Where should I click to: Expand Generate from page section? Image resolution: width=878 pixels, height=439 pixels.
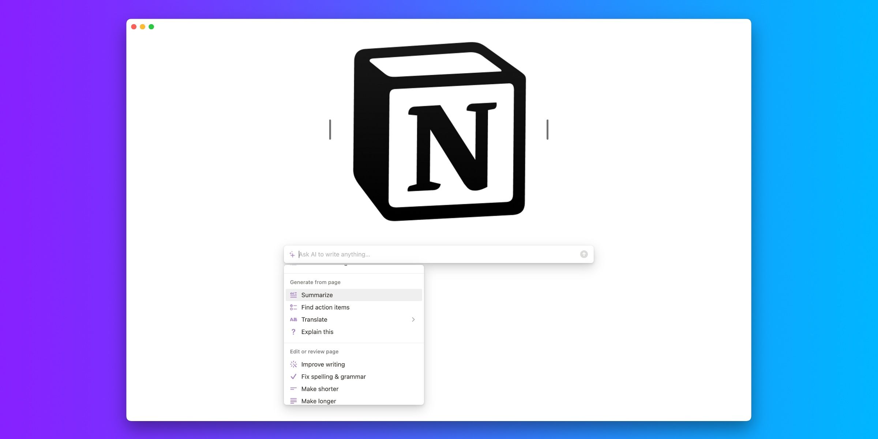pyautogui.click(x=315, y=282)
